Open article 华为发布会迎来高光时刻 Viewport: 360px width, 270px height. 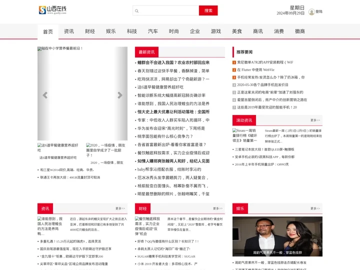171,128
